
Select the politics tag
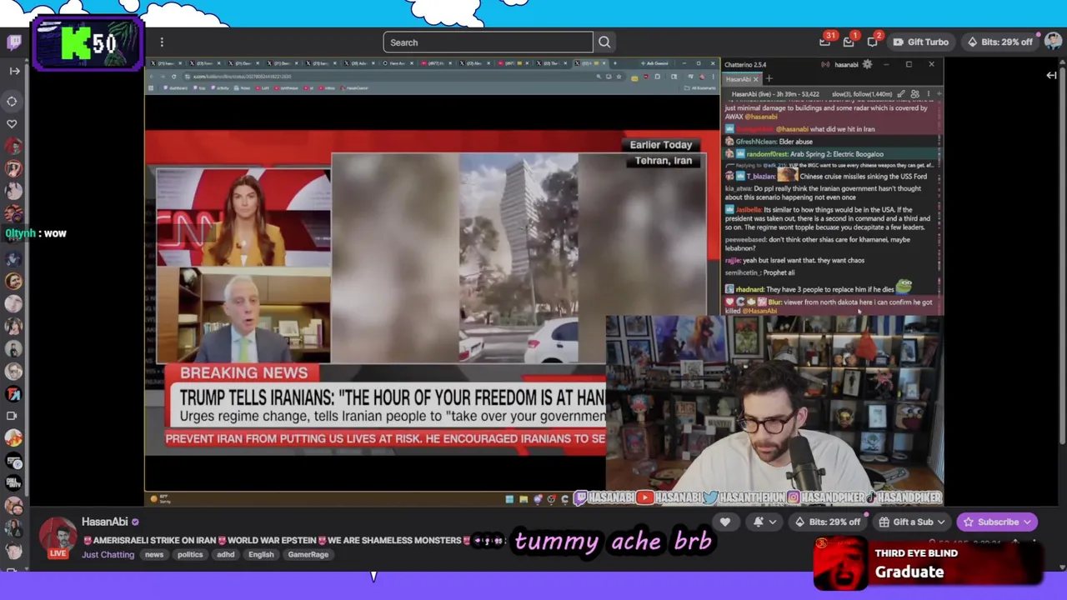click(190, 554)
